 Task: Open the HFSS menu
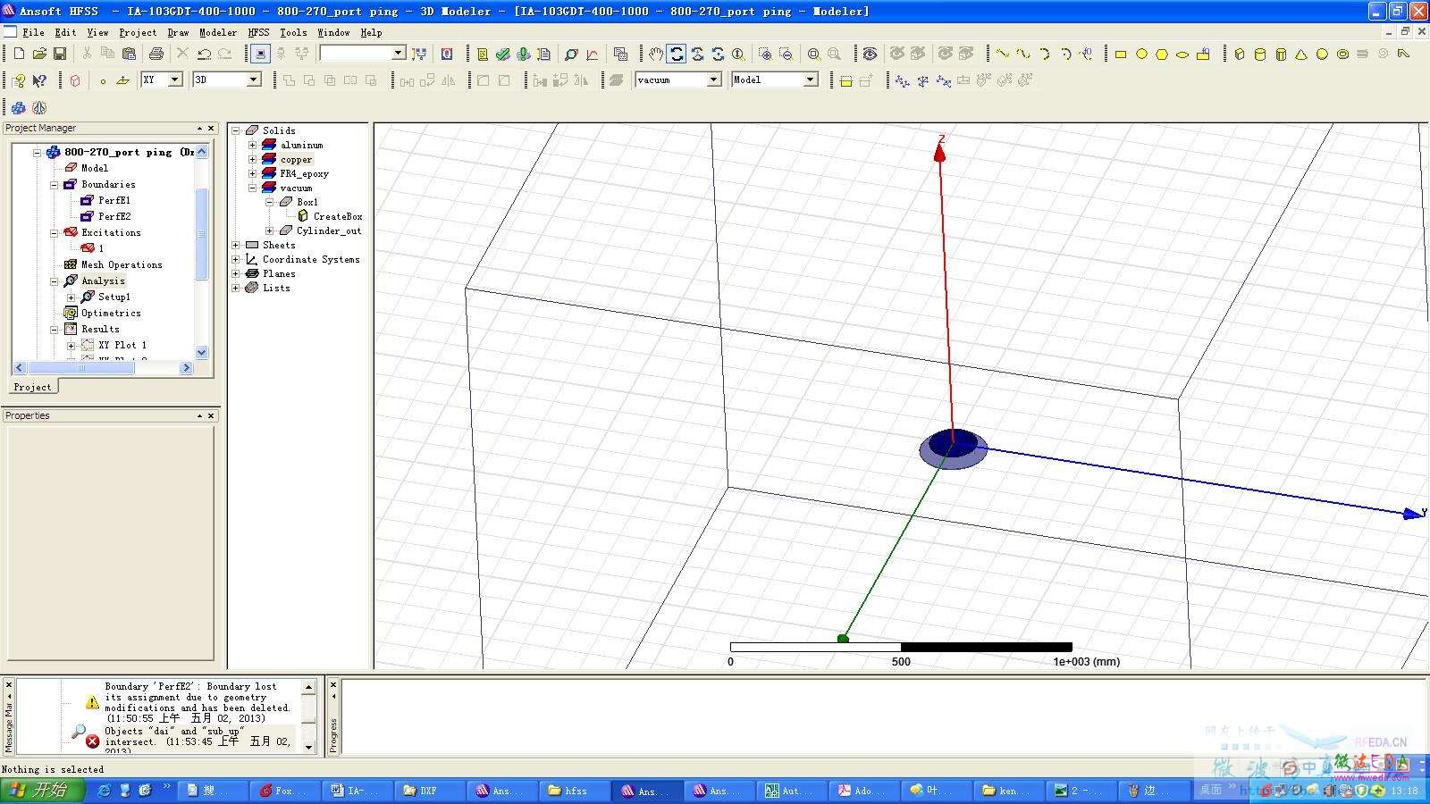click(258, 32)
